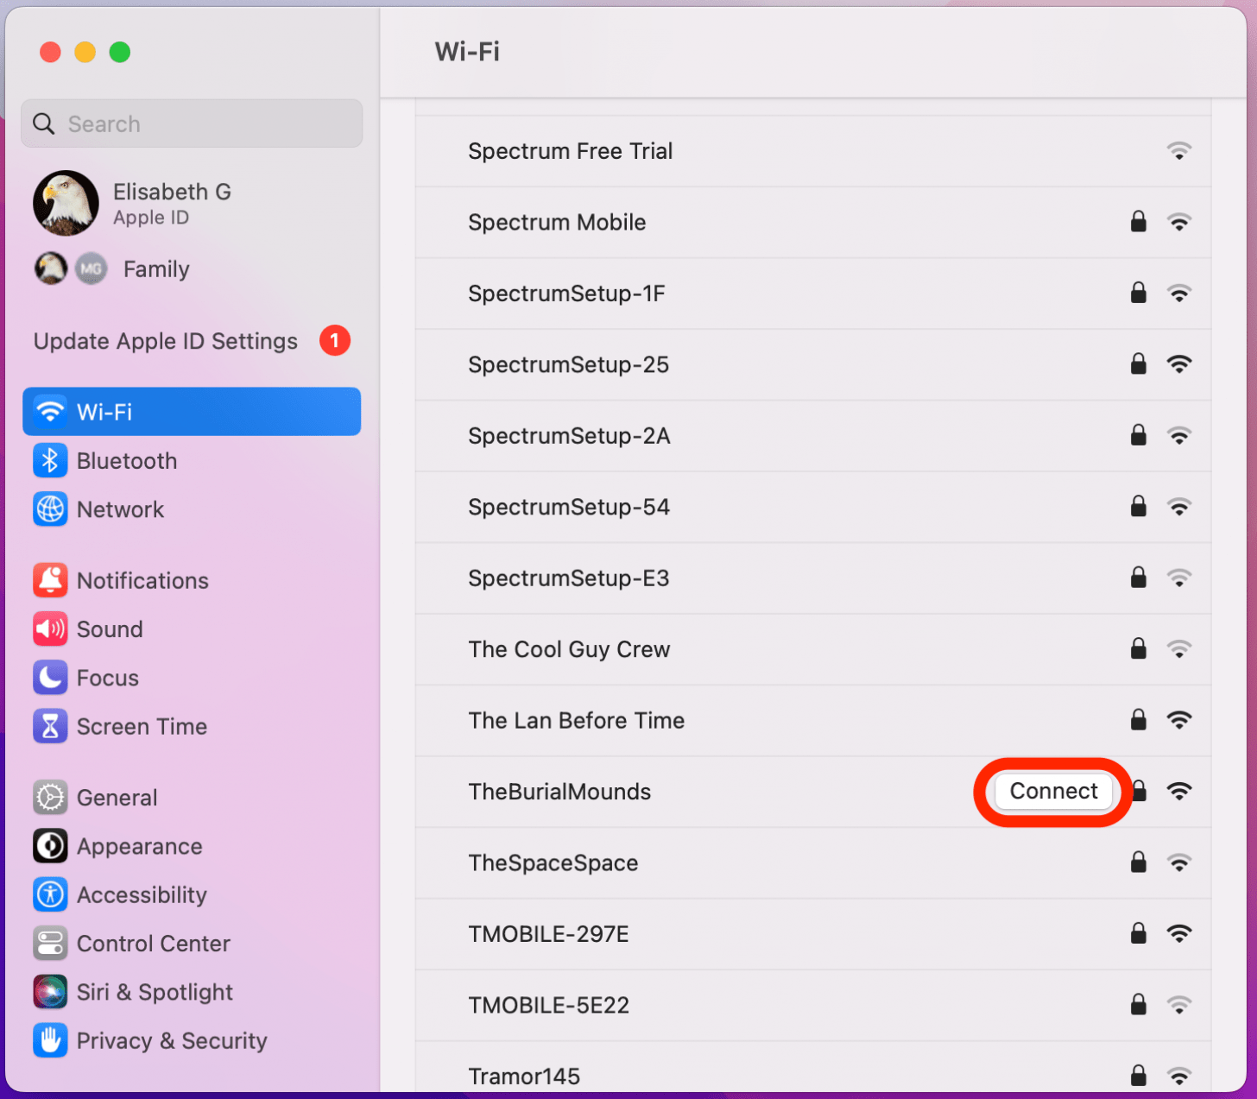Image resolution: width=1257 pixels, height=1099 pixels.
Task: Click Elisabeth G eagle avatar
Action: (66, 204)
